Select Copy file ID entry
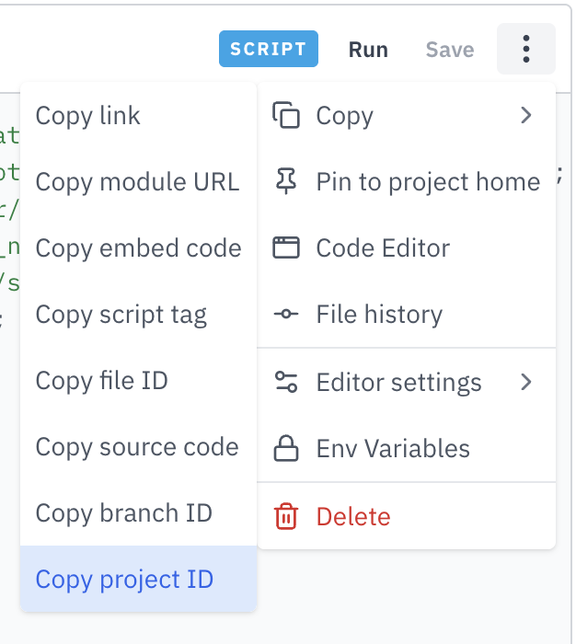This screenshot has width=576, height=644. 101,381
